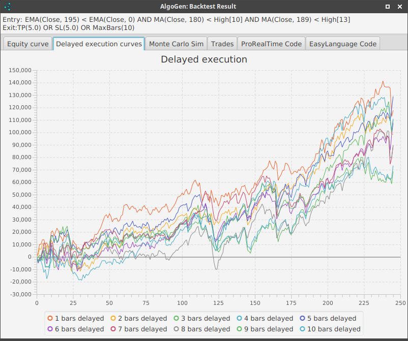Viewport: 408px width, 341px height.
Task: Switch to the Equity curve tab
Action: click(x=27, y=44)
